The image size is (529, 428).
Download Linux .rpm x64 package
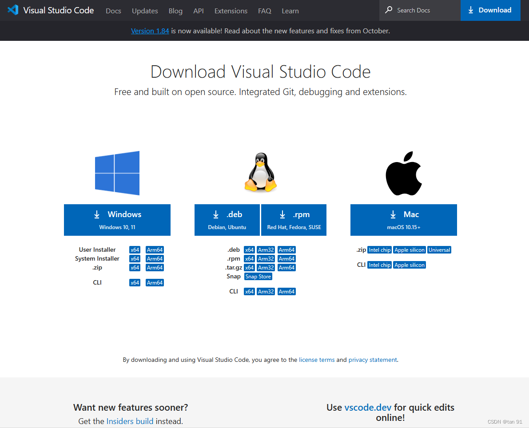click(x=249, y=259)
